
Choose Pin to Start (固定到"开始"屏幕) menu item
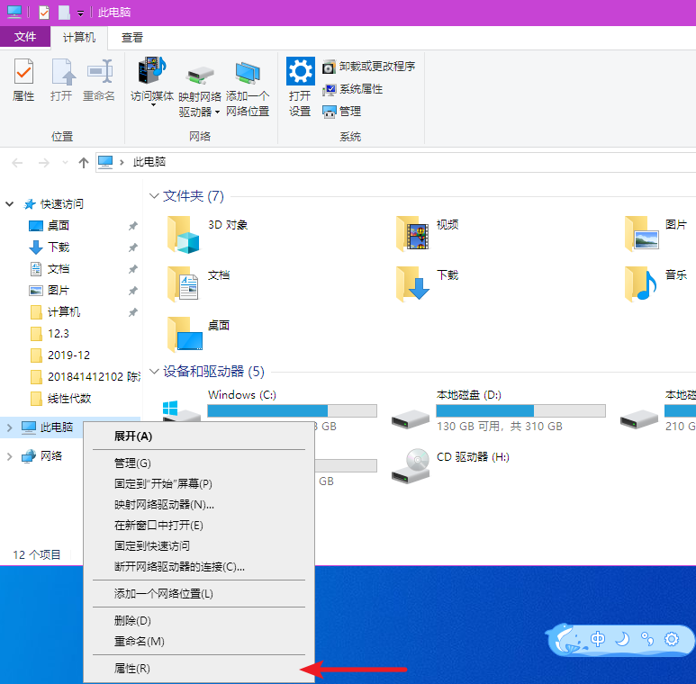click(199, 484)
